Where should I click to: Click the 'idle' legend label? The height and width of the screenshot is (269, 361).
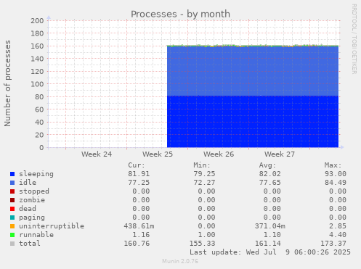28,183
